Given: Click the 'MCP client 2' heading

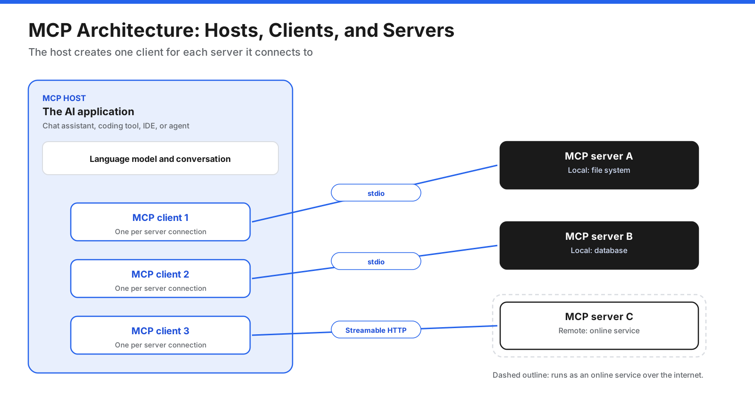Looking at the screenshot, I should pos(160,274).
